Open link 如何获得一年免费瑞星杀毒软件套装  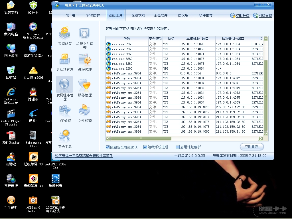84,156
